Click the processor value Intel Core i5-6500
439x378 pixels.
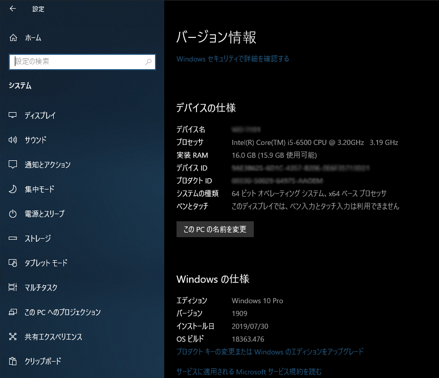315,142
